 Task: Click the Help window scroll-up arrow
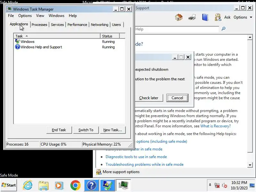point(250,37)
